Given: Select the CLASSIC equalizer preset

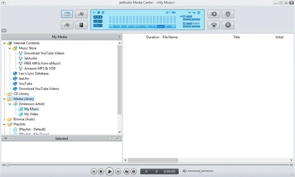Looking at the screenshot, I should [x=141, y=26].
